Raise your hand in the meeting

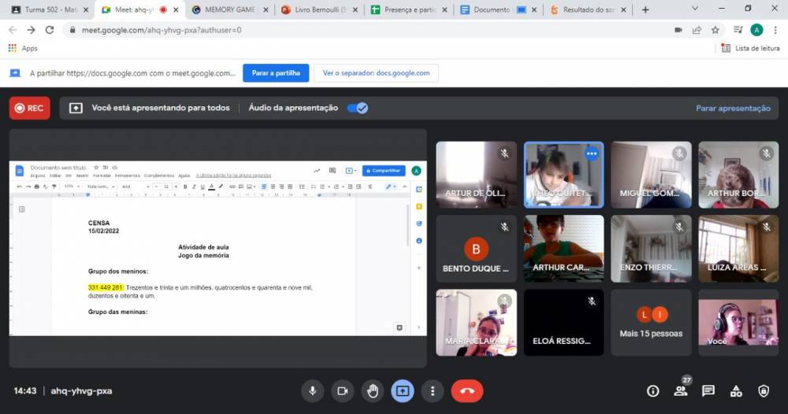point(372,390)
